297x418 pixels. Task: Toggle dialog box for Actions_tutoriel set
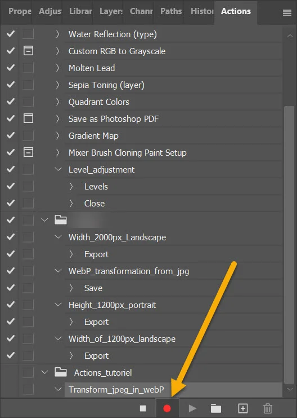(x=28, y=372)
